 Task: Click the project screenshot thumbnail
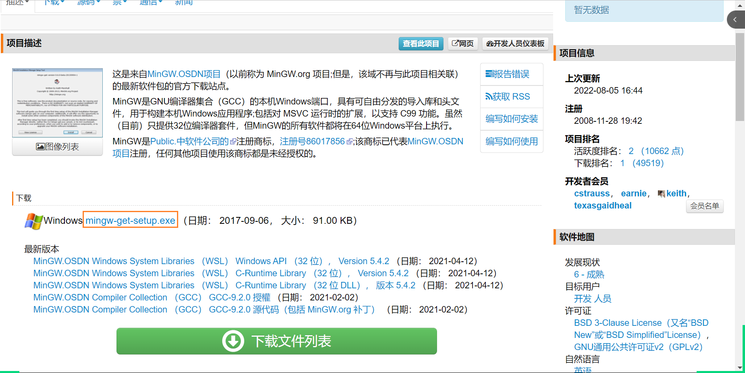pos(57,103)
